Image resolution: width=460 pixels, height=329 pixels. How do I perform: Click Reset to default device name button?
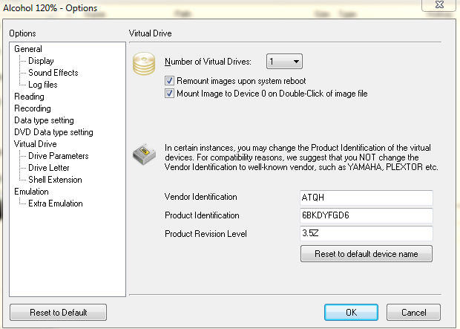pos(367,254)
